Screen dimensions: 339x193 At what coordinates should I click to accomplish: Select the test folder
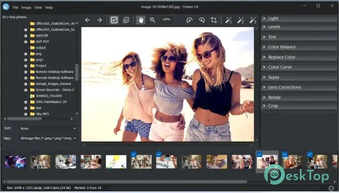click(38, 108)
